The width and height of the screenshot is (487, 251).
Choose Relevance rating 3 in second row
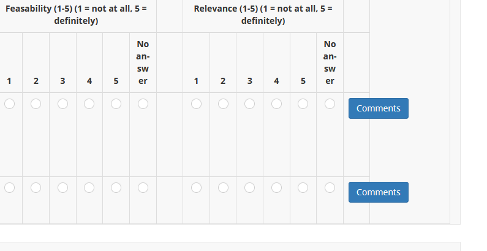point(249,188)
